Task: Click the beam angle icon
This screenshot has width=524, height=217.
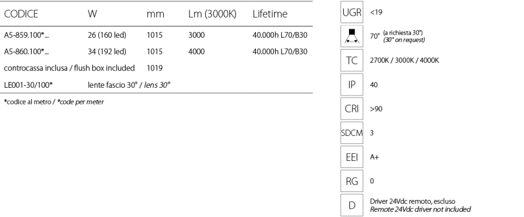Action: tap(352, 36)
